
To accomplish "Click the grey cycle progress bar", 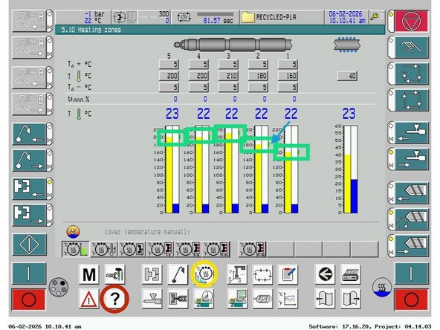I will [x=216, y=14].
